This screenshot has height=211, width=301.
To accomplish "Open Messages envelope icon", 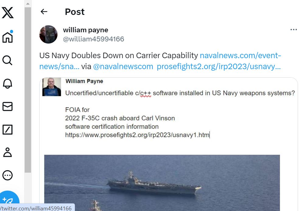I will [x=8, y=106].
